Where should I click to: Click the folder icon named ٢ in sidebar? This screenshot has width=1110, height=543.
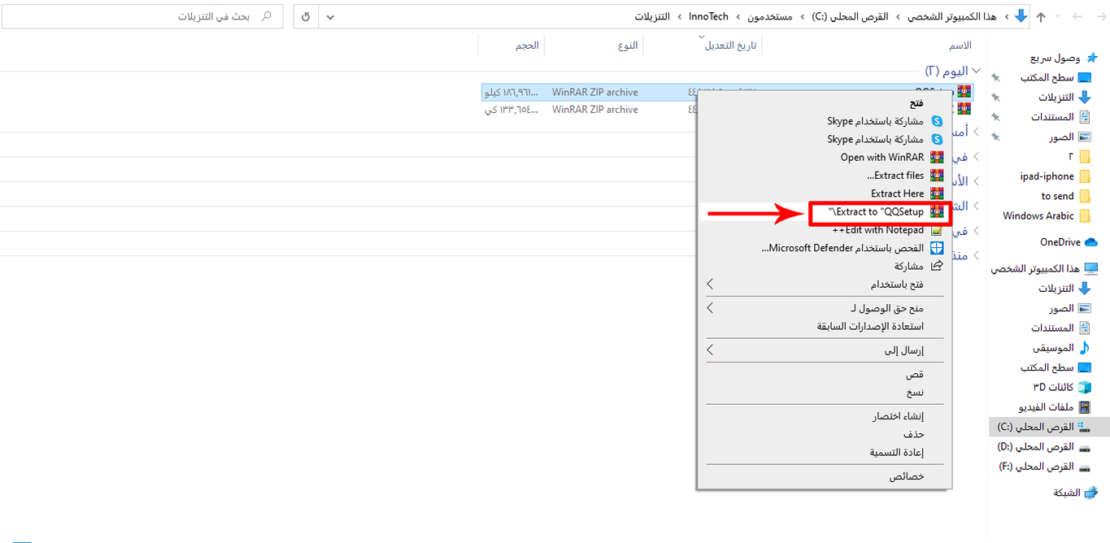point(1084,156)
